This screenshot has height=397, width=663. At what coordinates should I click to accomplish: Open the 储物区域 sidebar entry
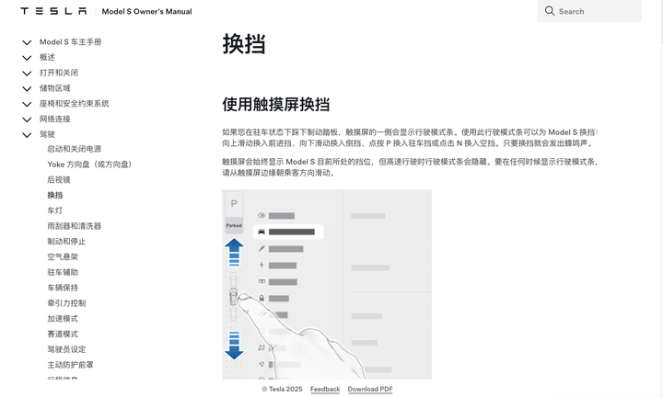pyautogui.click(x=55, y=87)
